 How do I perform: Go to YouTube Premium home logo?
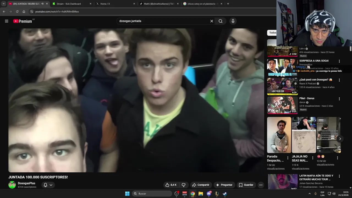[x=23, y=21]
